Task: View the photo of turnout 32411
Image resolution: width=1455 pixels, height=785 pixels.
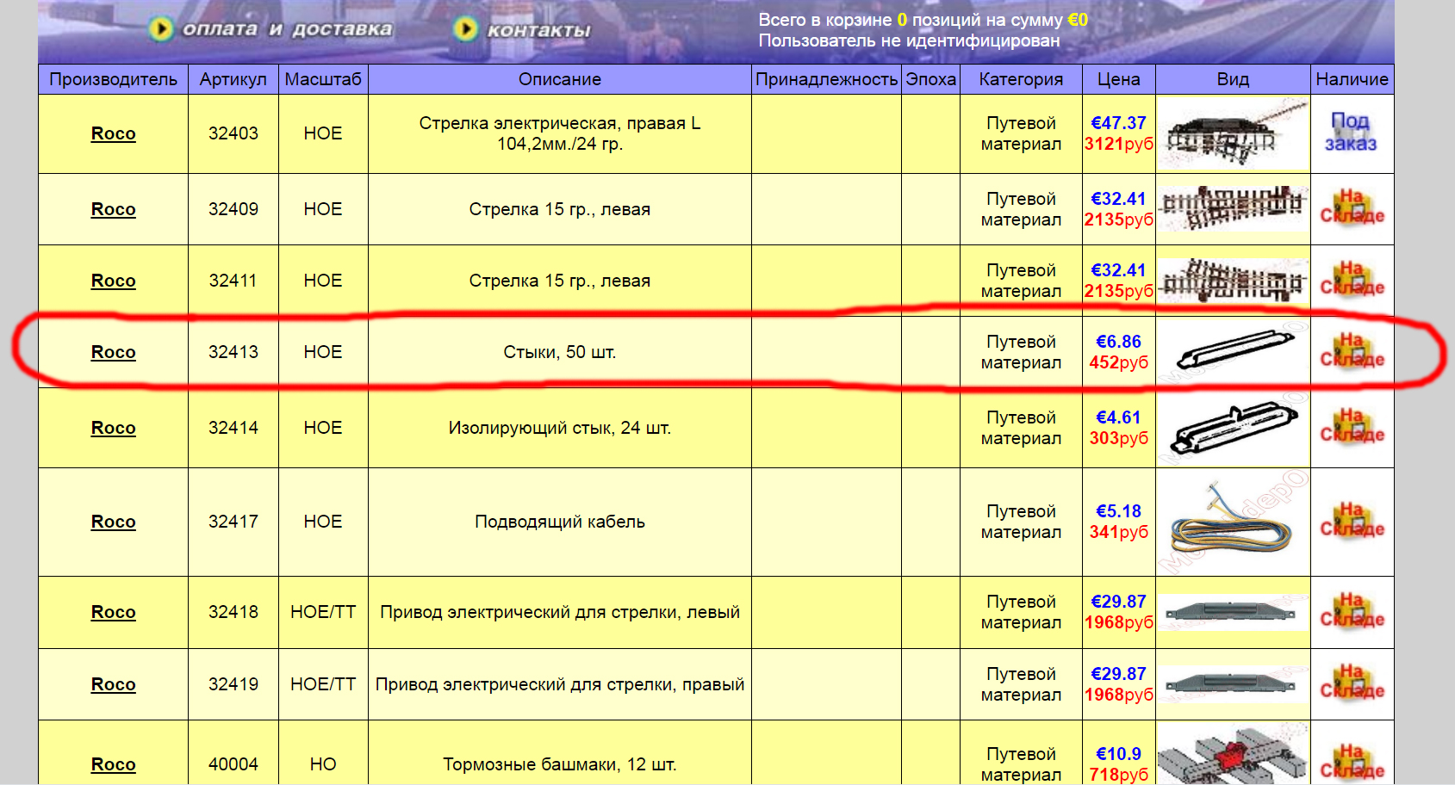Action: point(1233,281)
